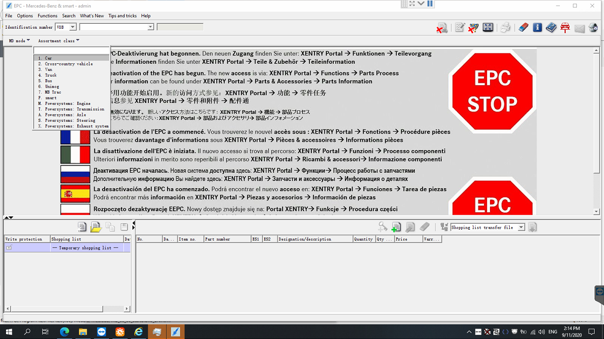604x339 pixels.
Task: Click the globe with mail icon
Action: 593,28
